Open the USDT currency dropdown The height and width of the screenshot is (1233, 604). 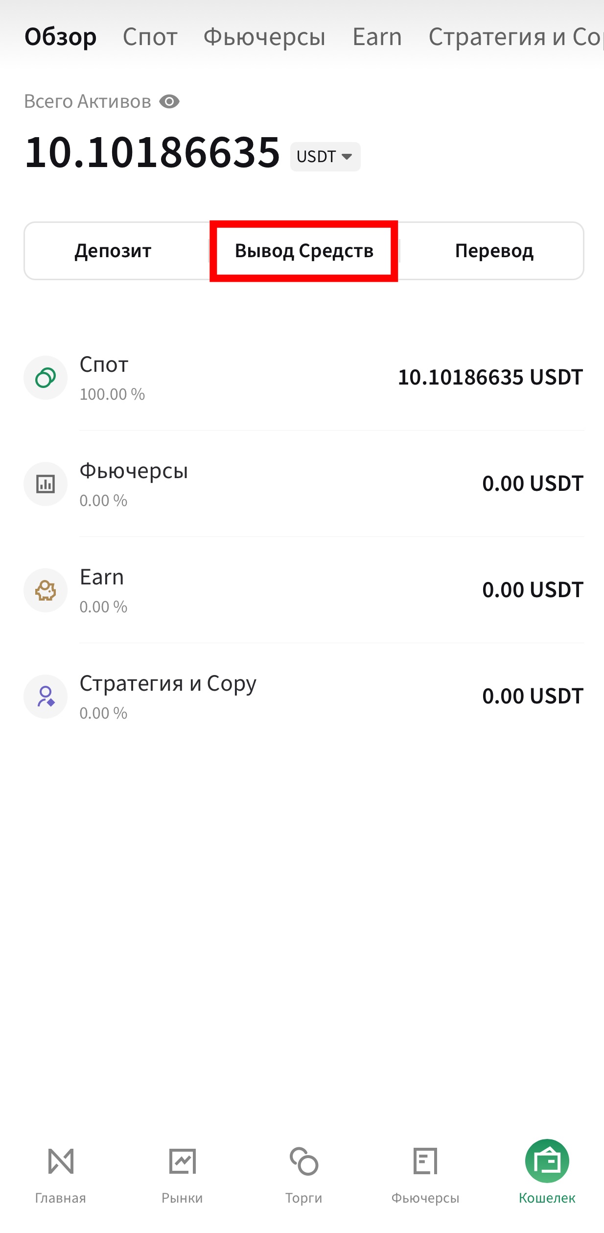coord(325,157)
